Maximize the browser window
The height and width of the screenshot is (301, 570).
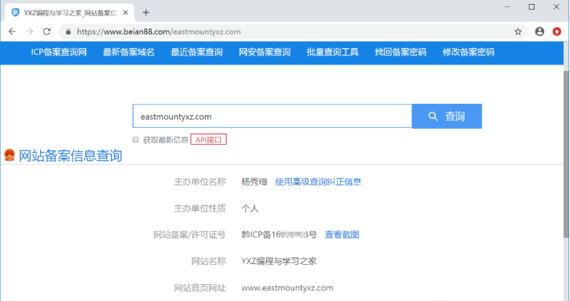[x=531, y=7]
